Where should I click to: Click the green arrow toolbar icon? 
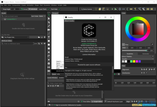[112, 9]
